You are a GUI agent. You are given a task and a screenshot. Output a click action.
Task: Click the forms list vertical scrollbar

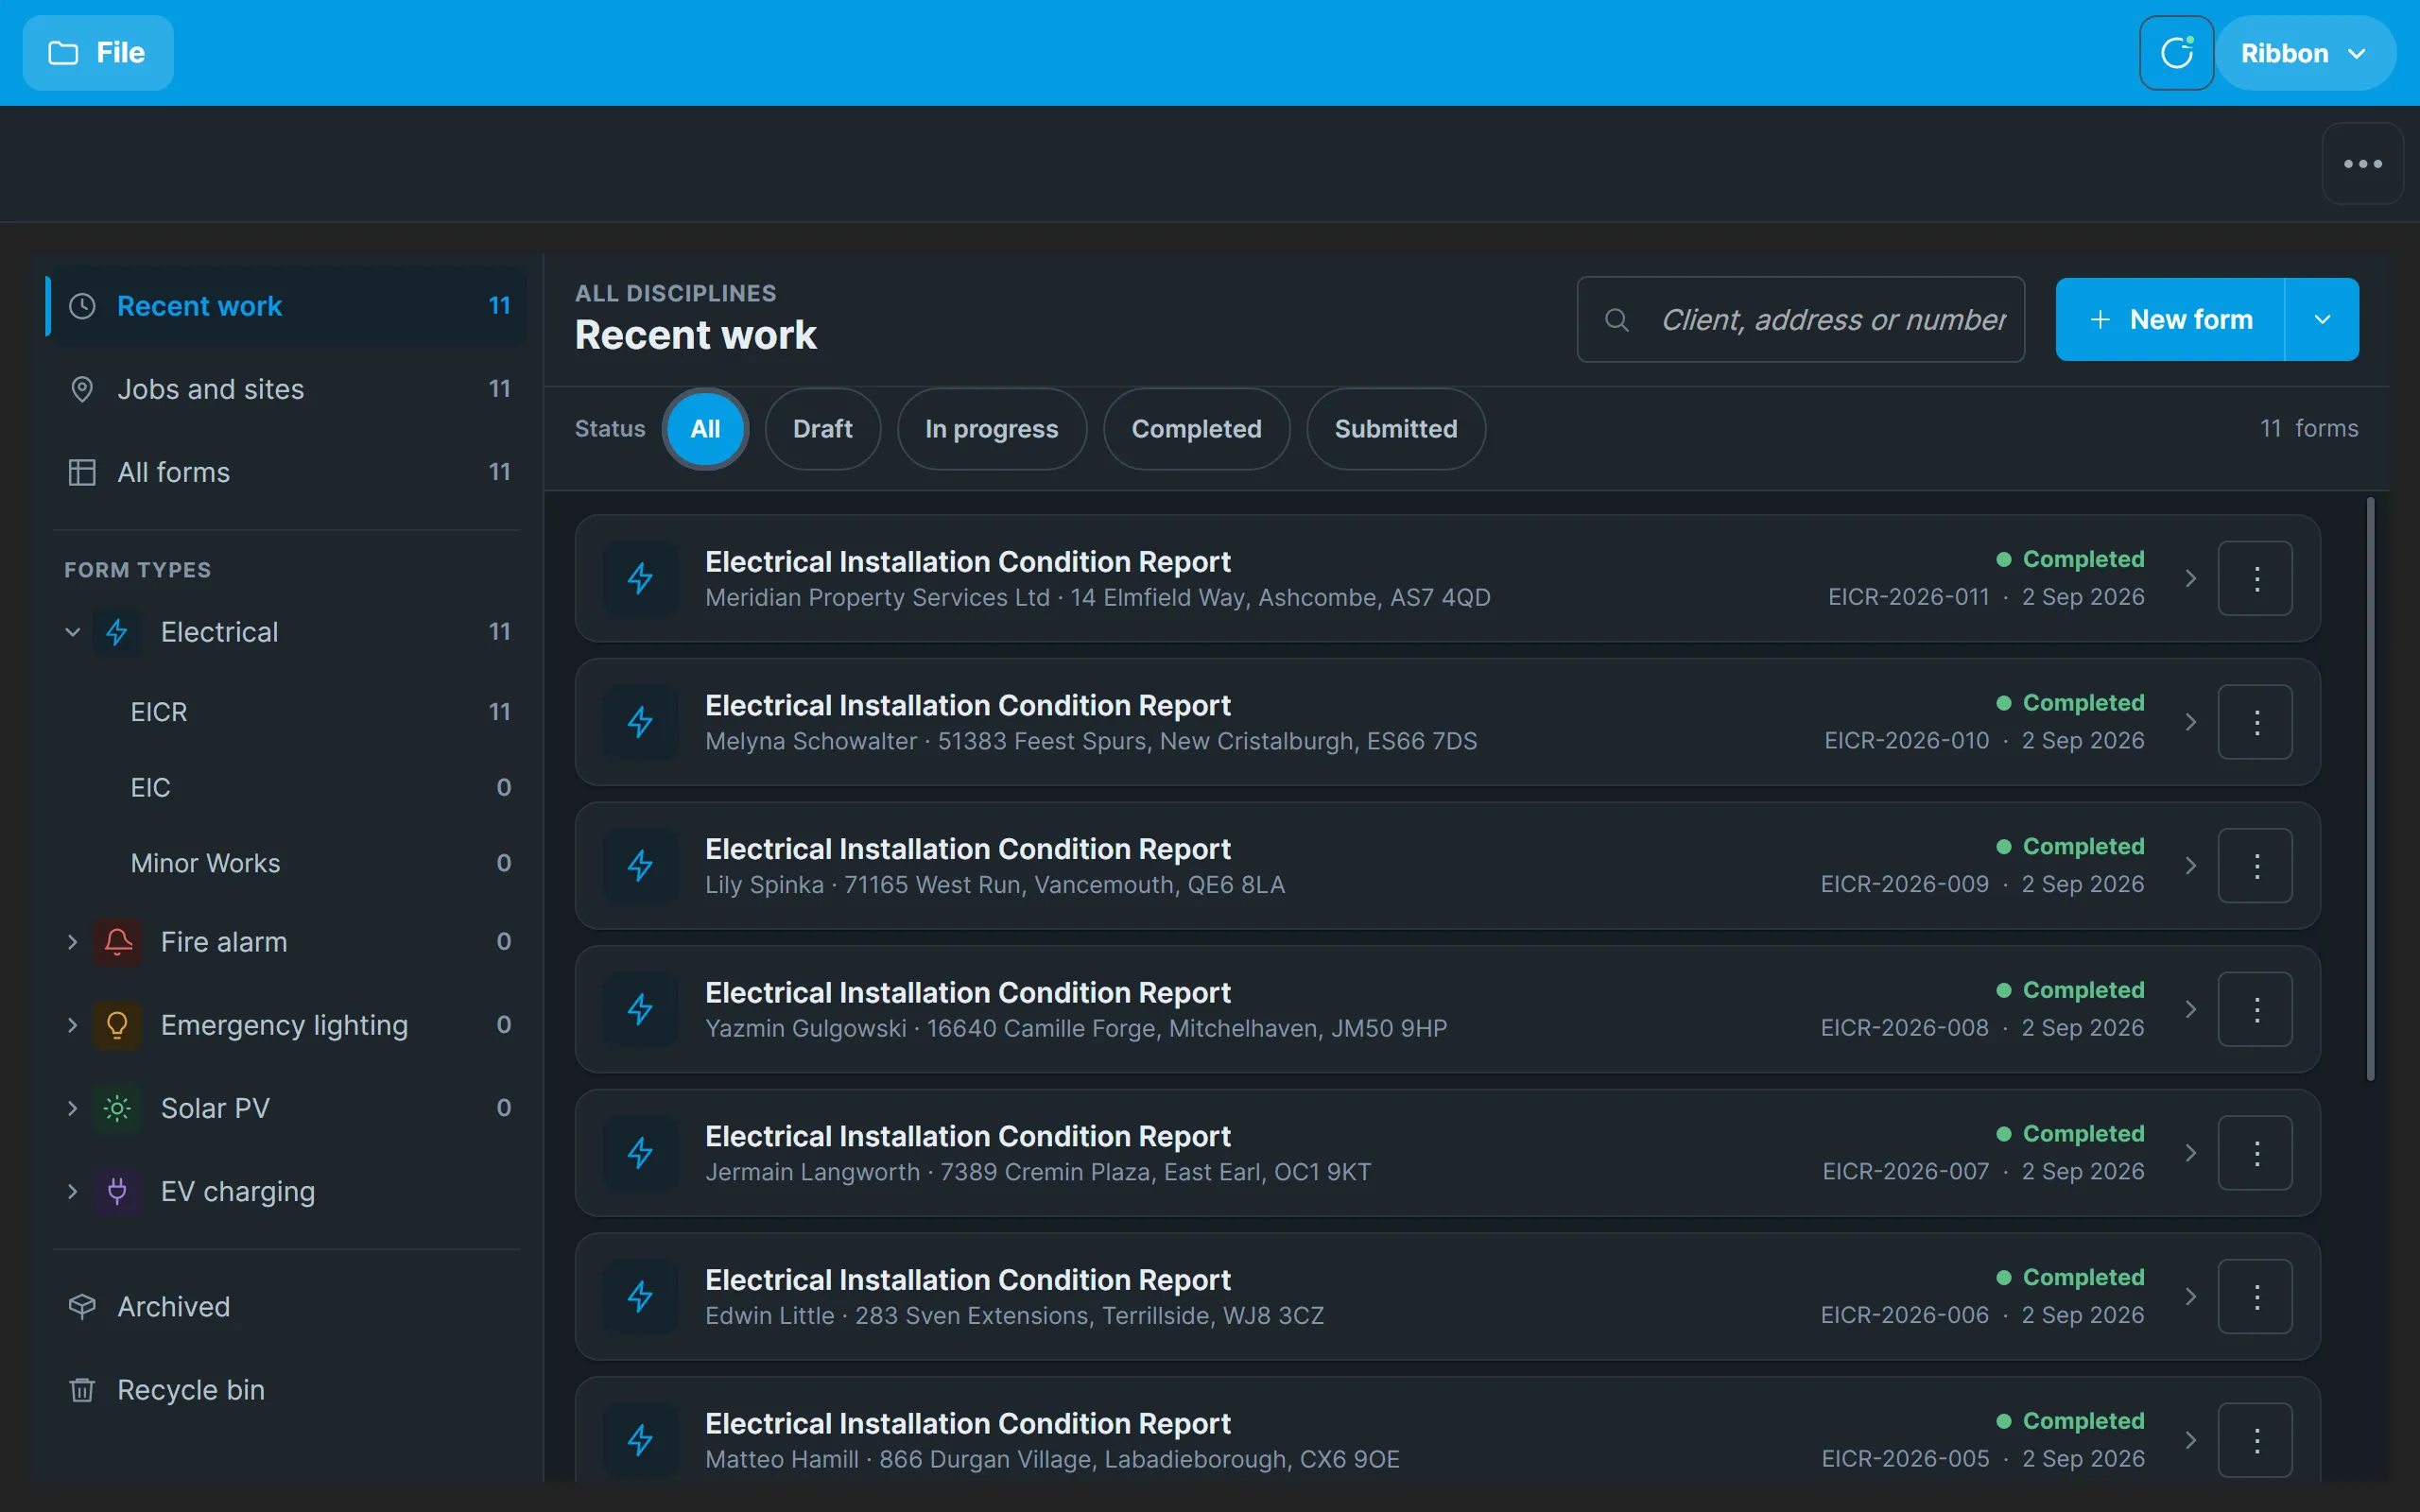(2370, 790)
